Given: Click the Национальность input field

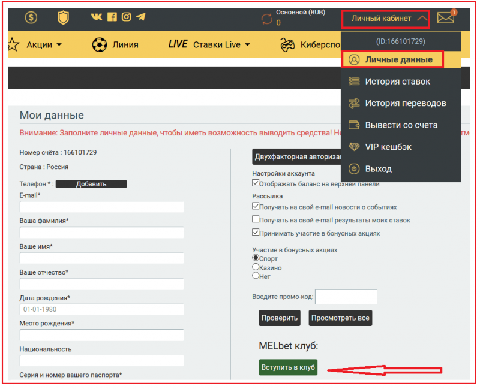Looking at the screenshot, I should pyautogui.click(x=101, y=361).
